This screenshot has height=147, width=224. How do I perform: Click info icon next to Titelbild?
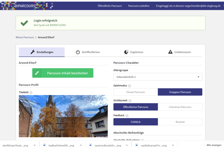[31, 92]
